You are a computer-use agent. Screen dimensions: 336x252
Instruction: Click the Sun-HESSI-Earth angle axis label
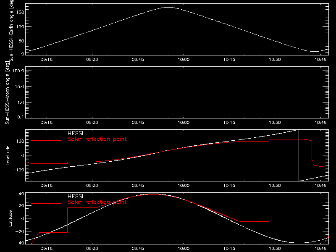[11, 31]
